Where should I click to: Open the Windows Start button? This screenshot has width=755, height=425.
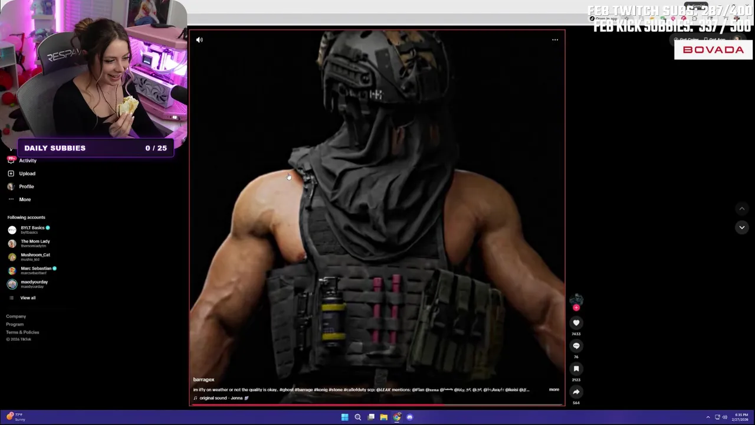tap(344, 417)
